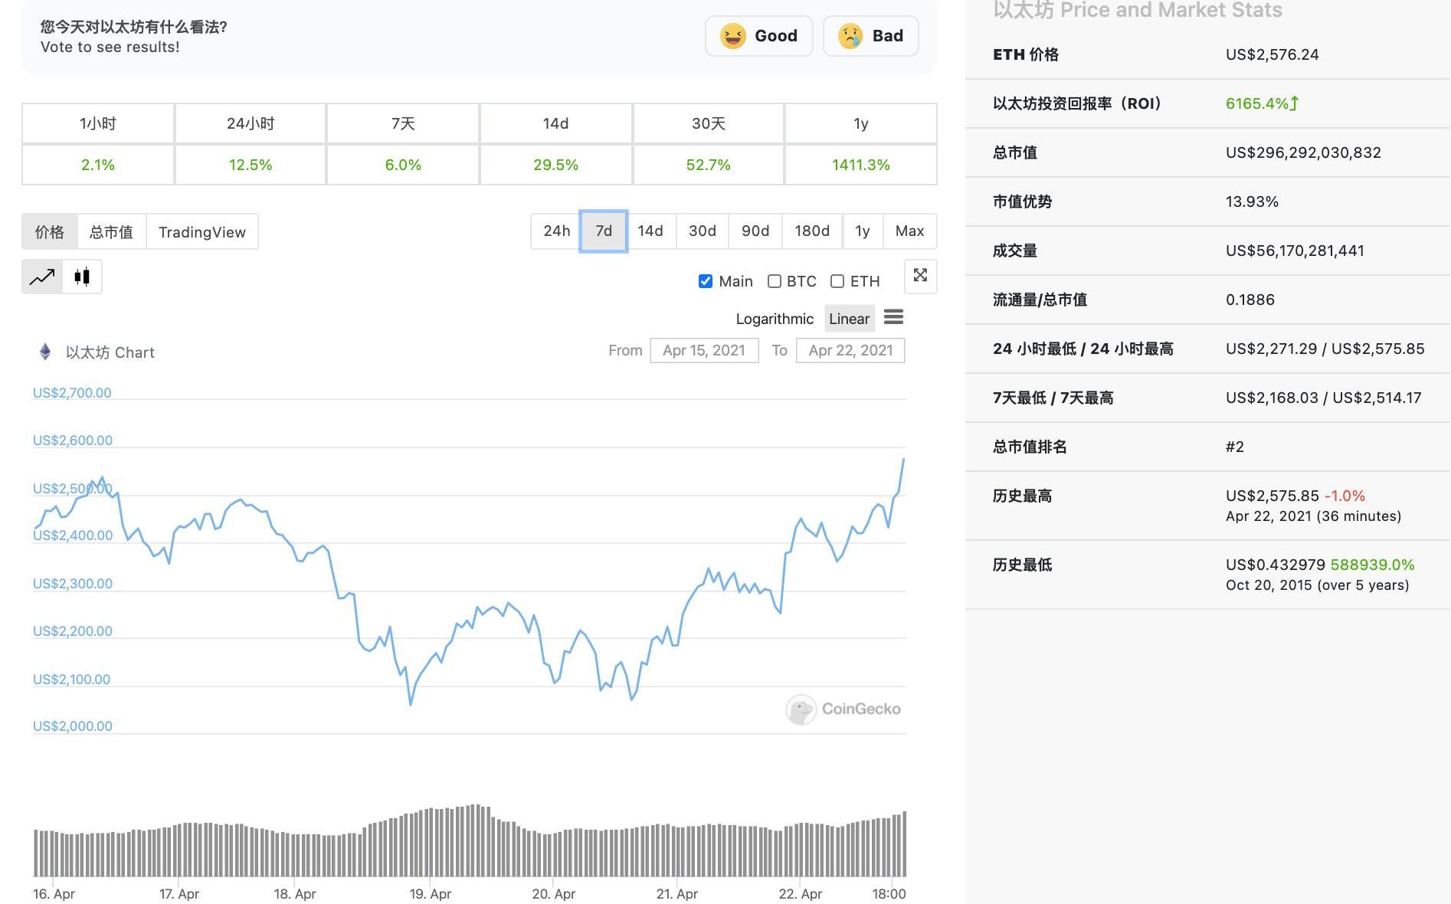Set chart range to 180d
Screen dimensions: 1451x904
[812, 231]
